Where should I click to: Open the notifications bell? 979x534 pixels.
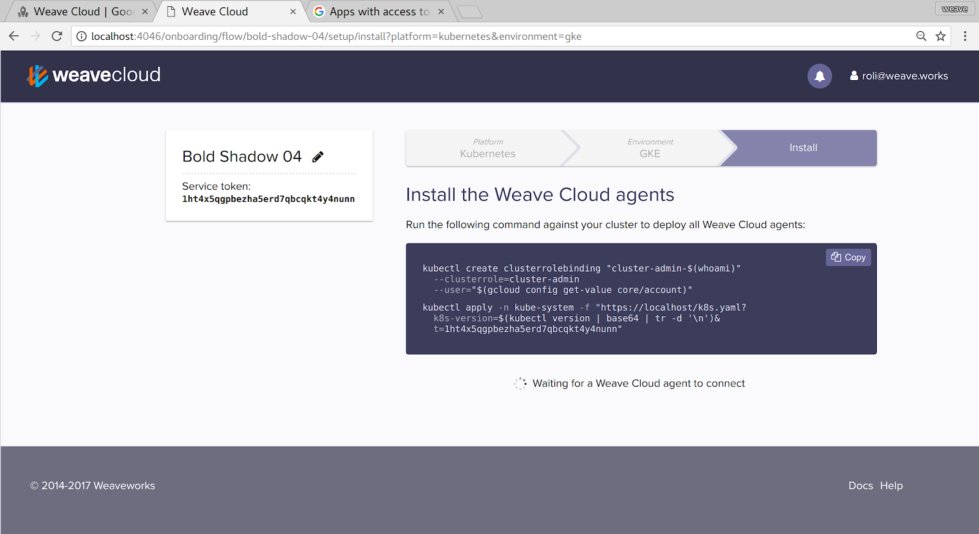pyautogui.click(x=819, y=76)
